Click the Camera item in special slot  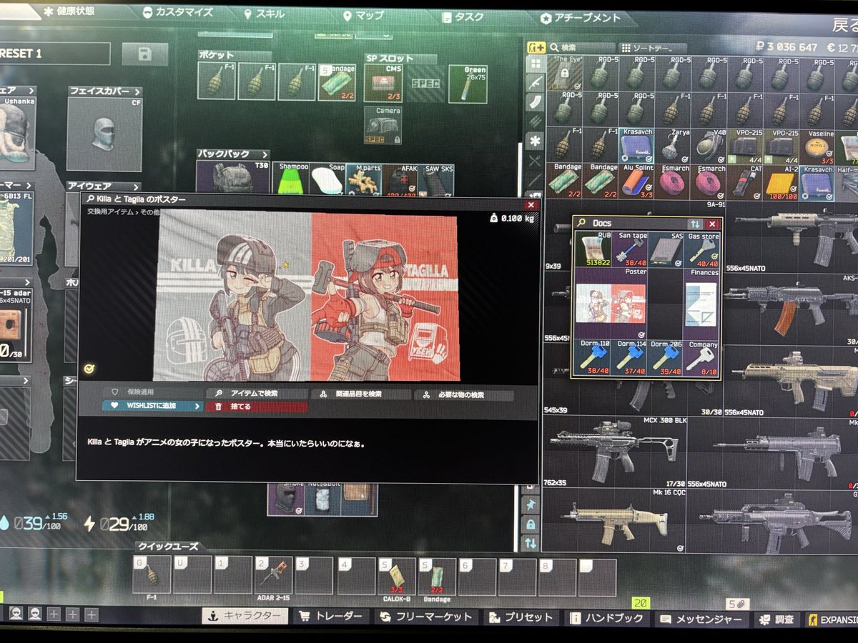[x=383, y=125]
